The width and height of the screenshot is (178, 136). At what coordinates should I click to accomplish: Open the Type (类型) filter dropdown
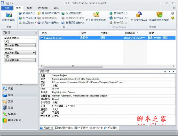[x=20, y=60]
